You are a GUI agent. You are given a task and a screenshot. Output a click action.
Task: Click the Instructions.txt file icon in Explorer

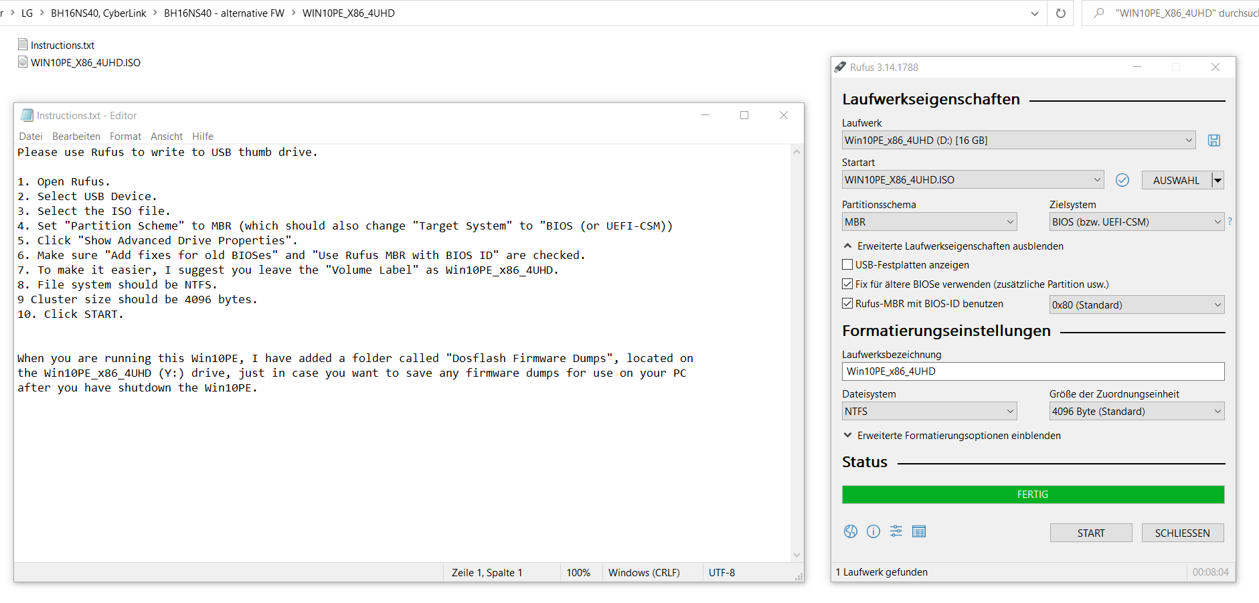click(x=23, y=45)
